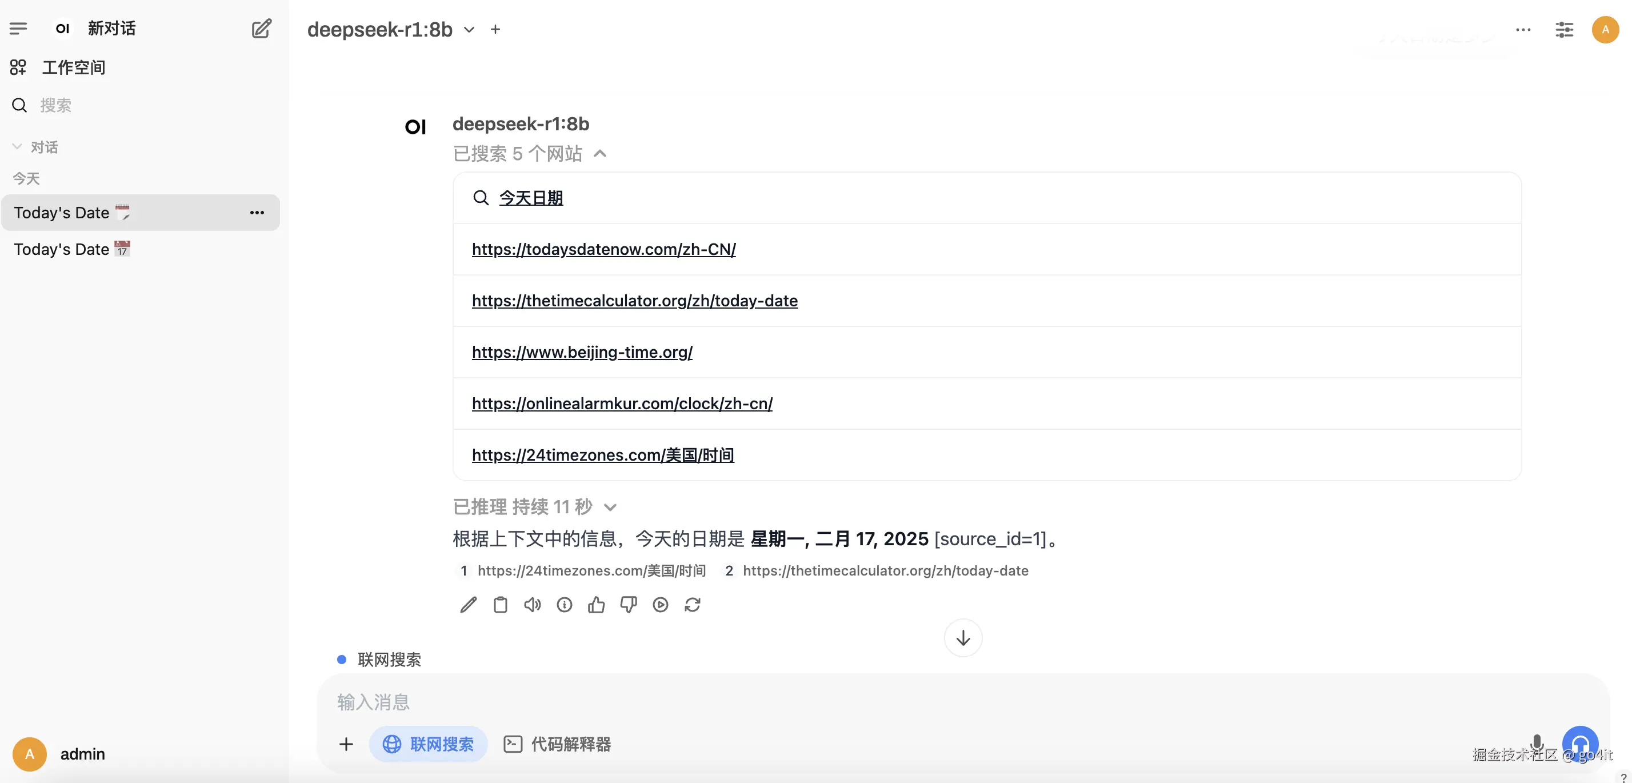1632x783 pixels.
Task: Open the beijing-time.org search result
Action: point(582,352)
